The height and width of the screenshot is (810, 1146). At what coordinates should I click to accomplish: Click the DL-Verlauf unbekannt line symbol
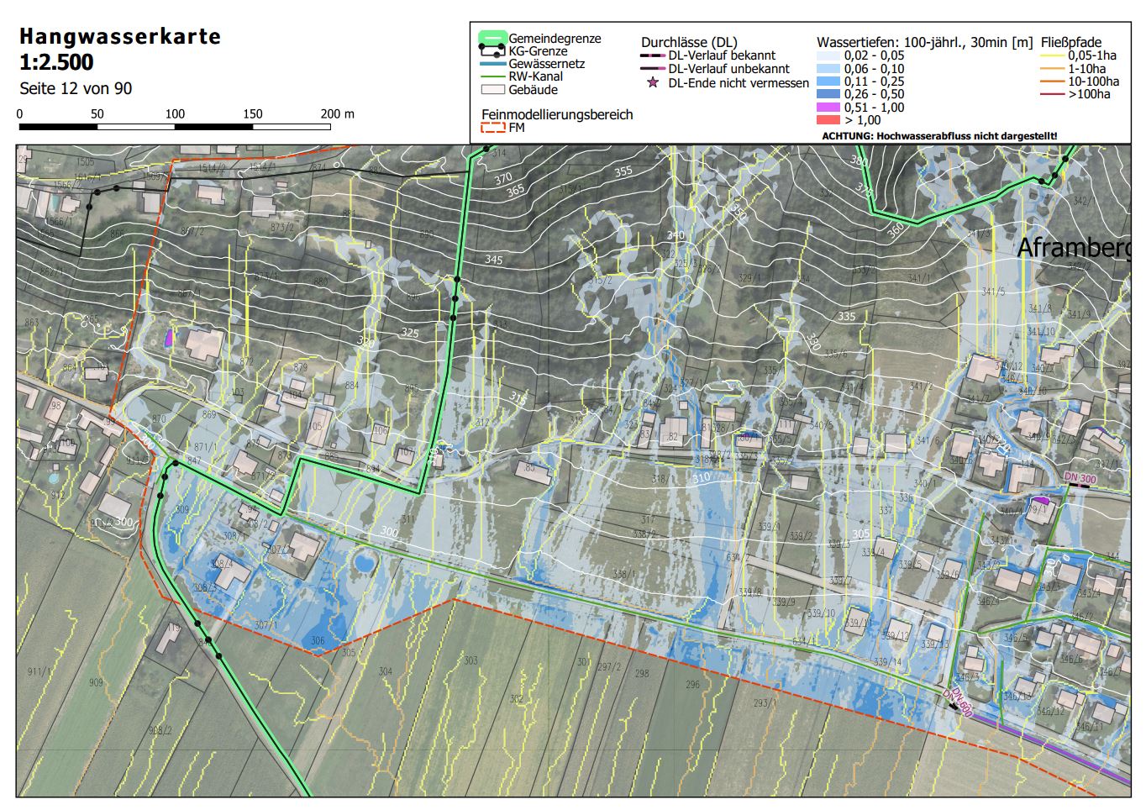652,69
